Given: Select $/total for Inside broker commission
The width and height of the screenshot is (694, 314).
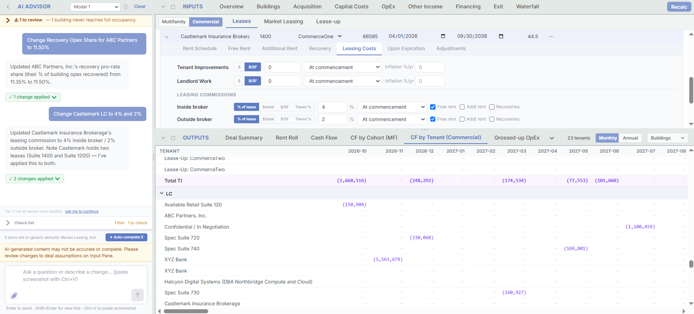Looking at the screenshot, I should (268, 107).
